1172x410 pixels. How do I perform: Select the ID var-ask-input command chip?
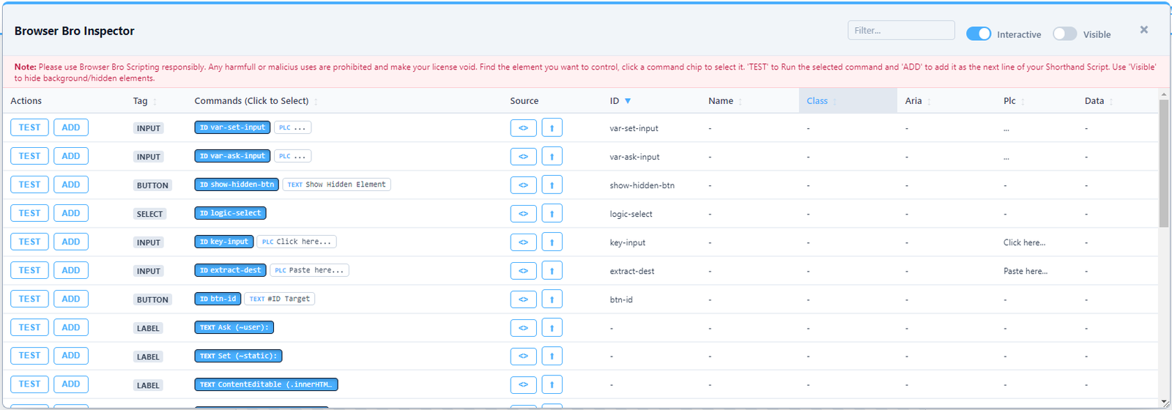point(232,156)
